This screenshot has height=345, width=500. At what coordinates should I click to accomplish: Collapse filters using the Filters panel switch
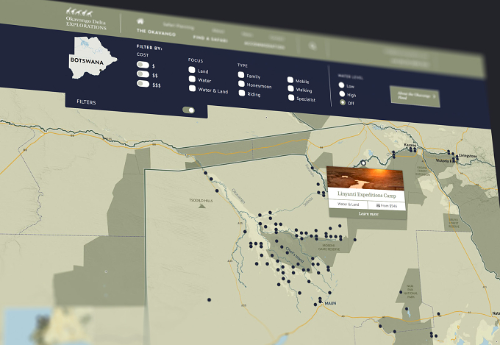pyautogui.click(x=188, y=110)
